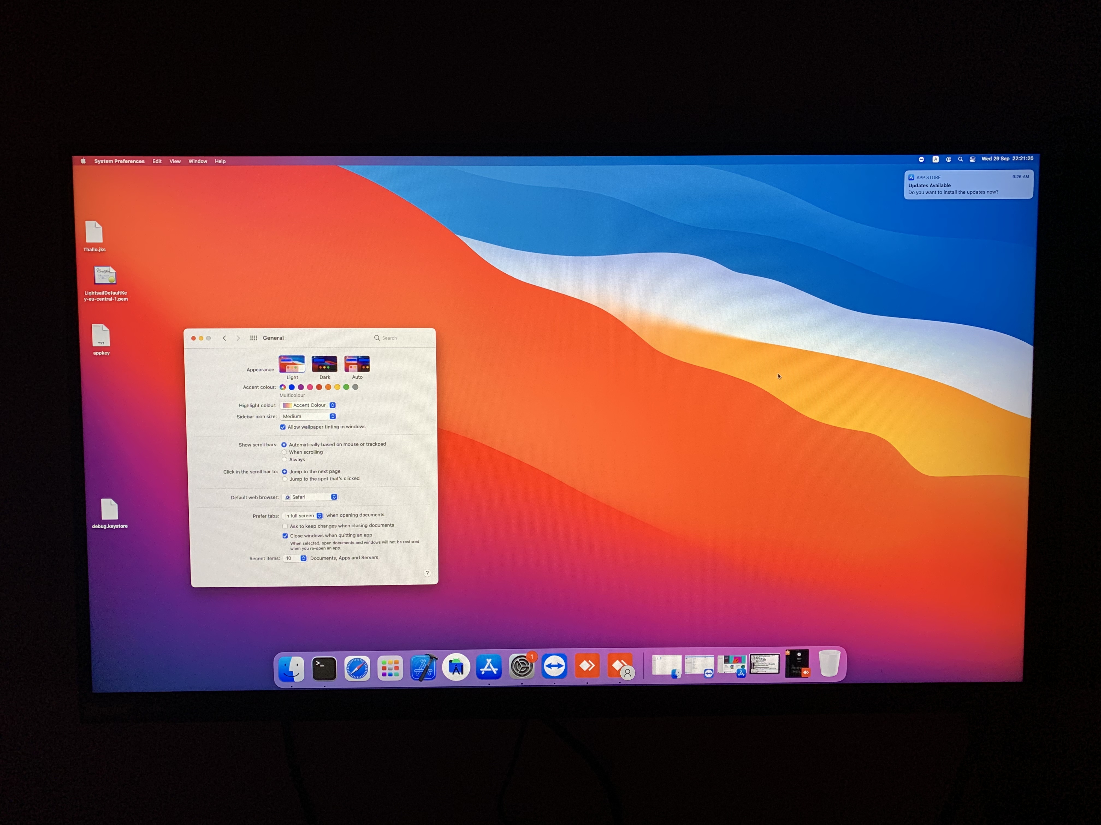Open the Edit menu
Image resolution: width=1101 pixels, height=825 pixels.
(157, 161)
